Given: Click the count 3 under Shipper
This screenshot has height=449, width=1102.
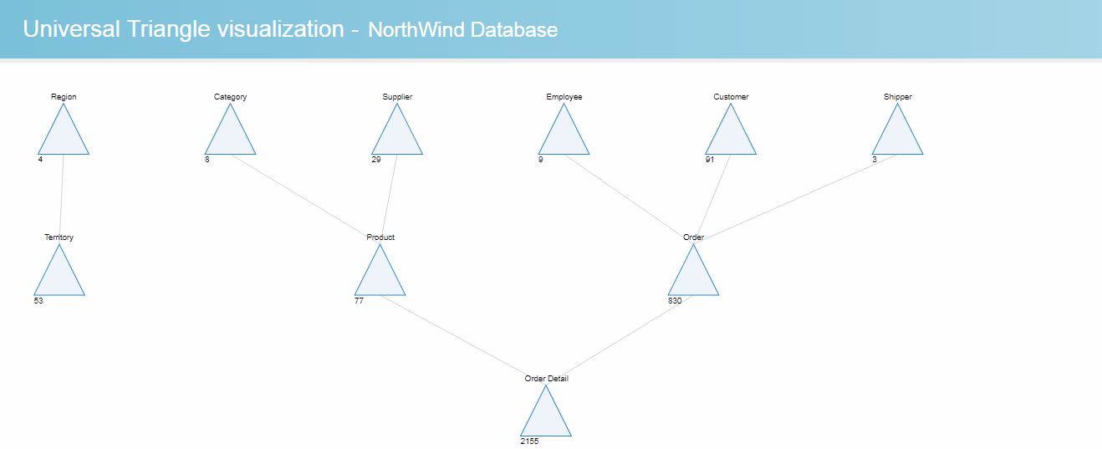Looking at the screenshot, I should click(x=875, y=160).
